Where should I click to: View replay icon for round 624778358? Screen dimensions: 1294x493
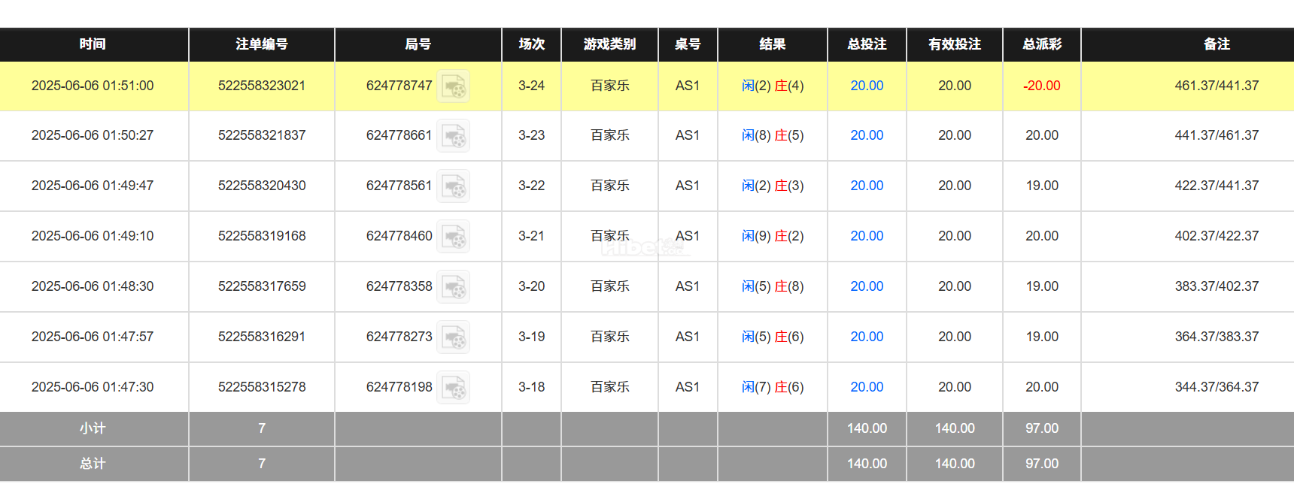[x=454, y=287]
